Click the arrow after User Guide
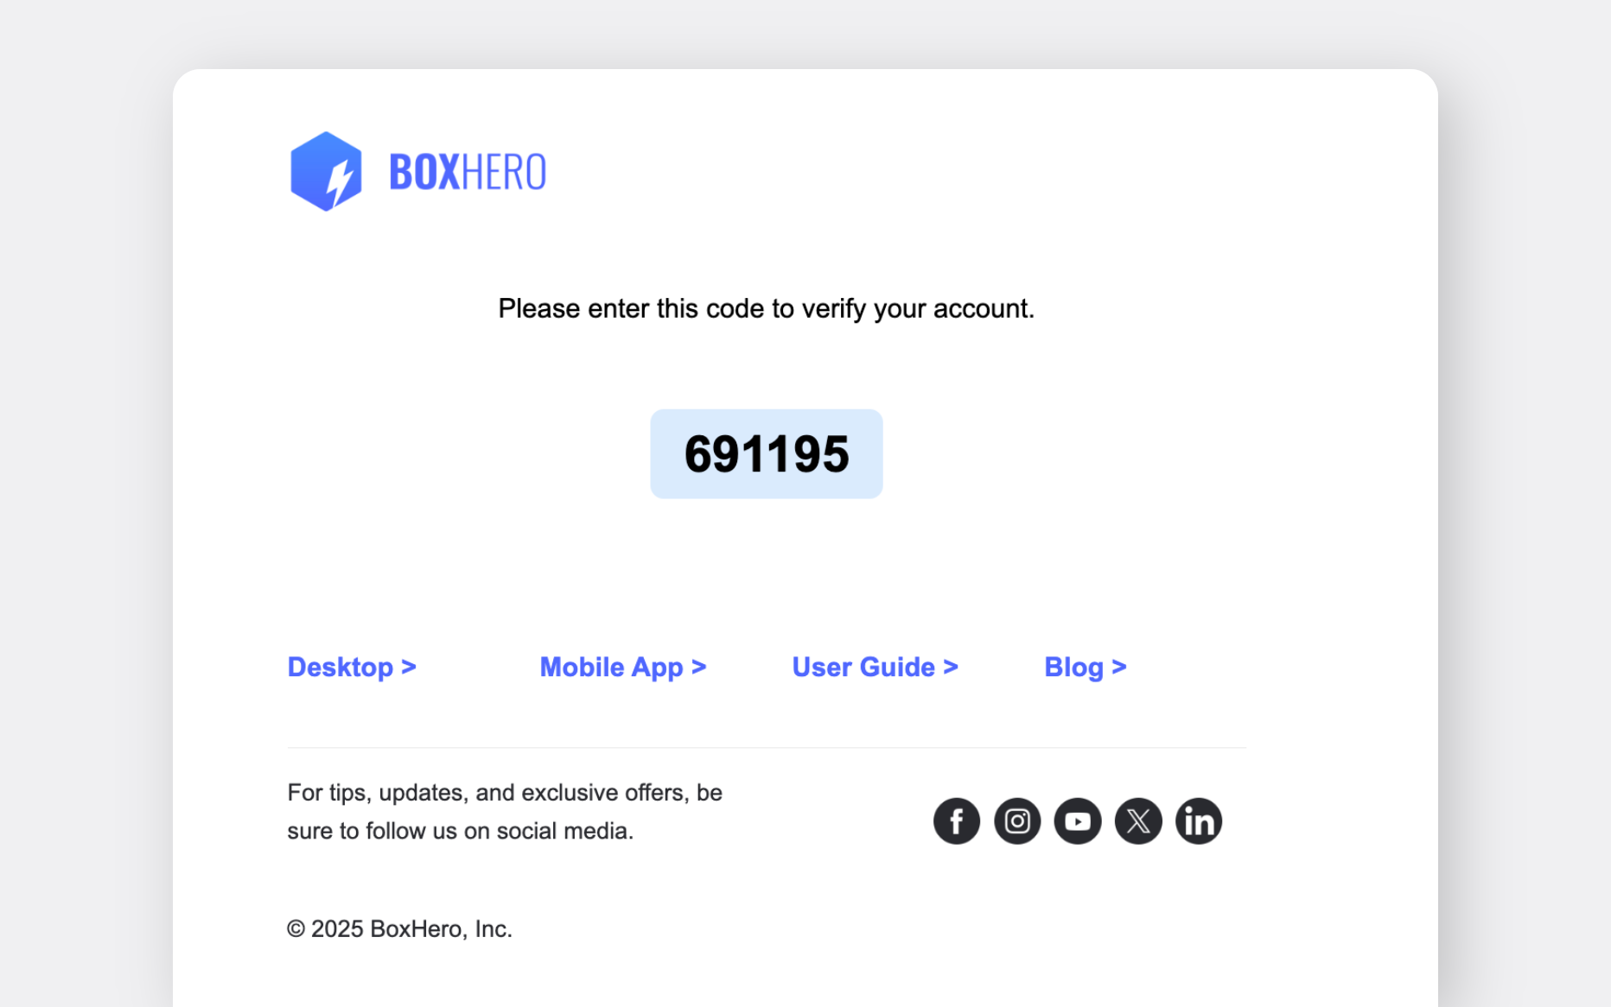This screenshot has height=1007, width=1611. pos(951,667)
